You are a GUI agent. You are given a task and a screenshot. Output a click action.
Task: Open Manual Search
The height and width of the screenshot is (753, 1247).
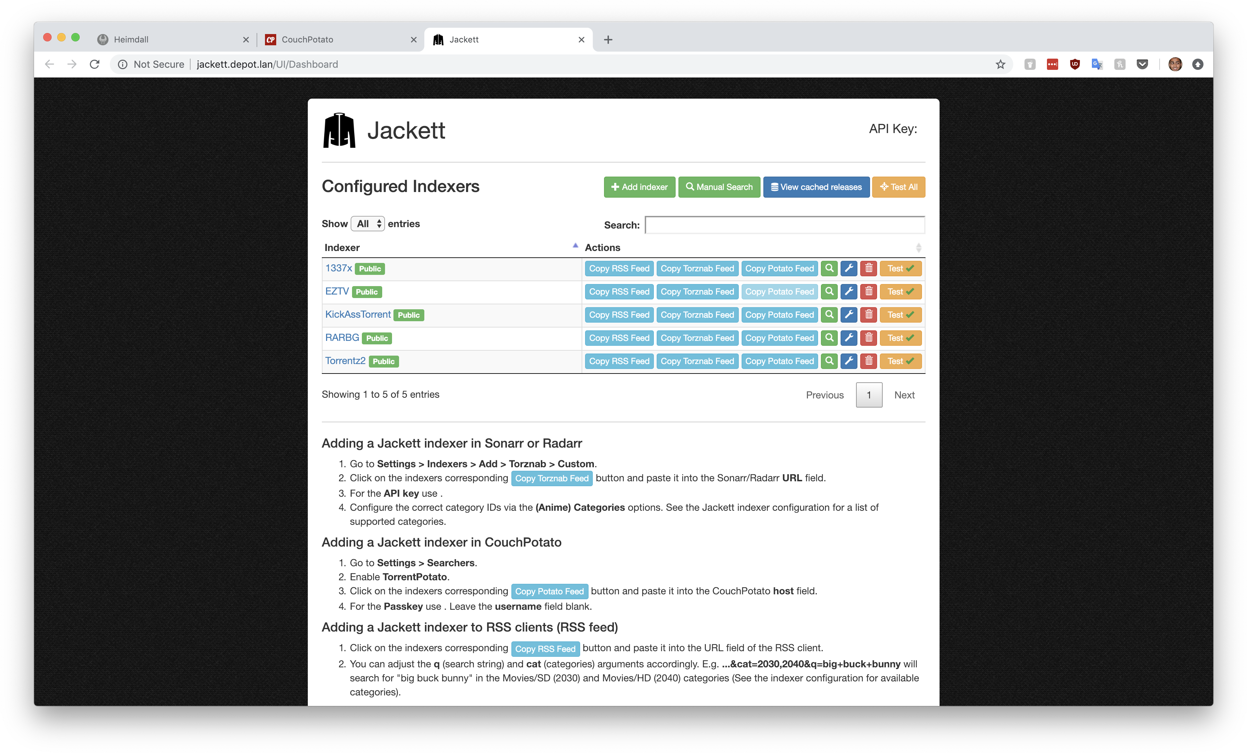pos(719,187)
